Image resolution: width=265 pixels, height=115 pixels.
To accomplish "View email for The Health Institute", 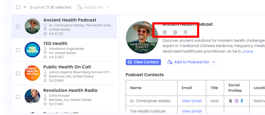I will [192, 111].
